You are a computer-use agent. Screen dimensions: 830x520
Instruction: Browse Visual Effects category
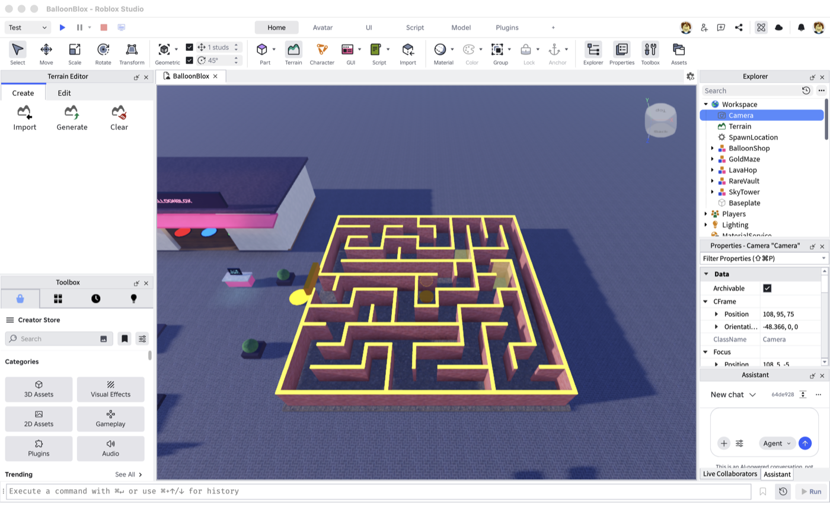pos(110,390)
